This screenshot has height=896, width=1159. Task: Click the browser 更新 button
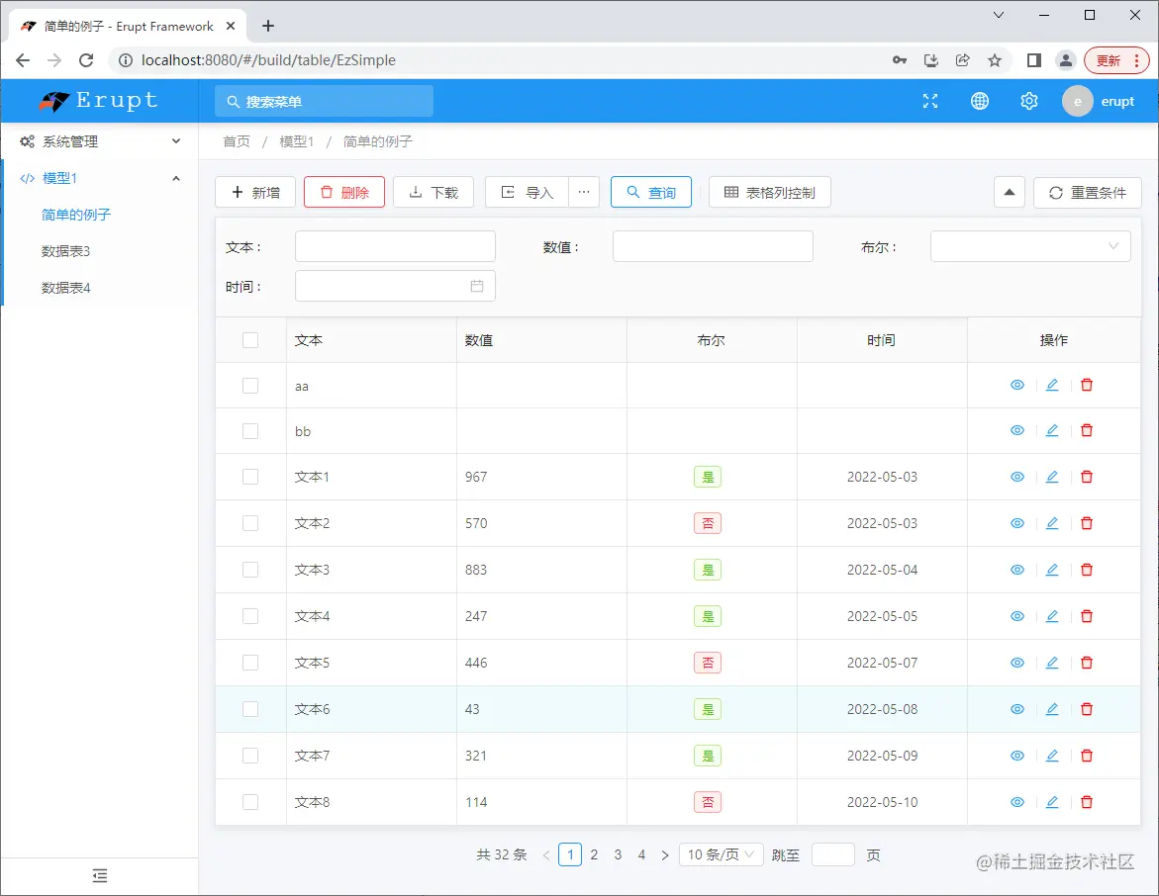(1116, 60)
